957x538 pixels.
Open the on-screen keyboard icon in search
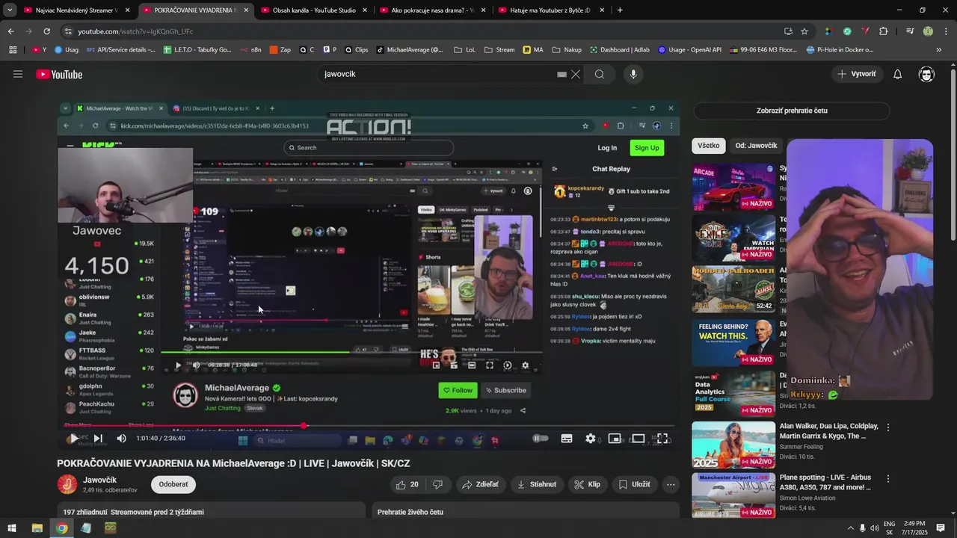(x=561, y=74)
